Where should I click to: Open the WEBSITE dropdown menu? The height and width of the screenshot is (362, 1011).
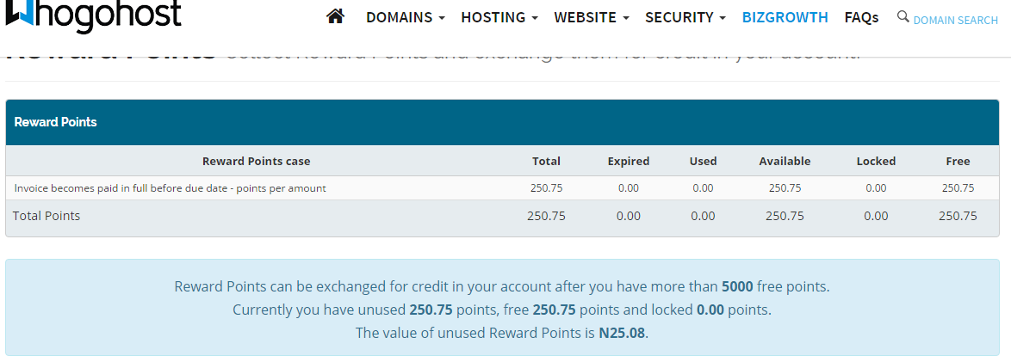(592, 17)
